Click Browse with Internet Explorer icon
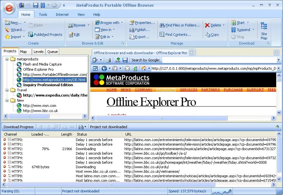Viewport: 283px width, 195px height. coord(97,23)
